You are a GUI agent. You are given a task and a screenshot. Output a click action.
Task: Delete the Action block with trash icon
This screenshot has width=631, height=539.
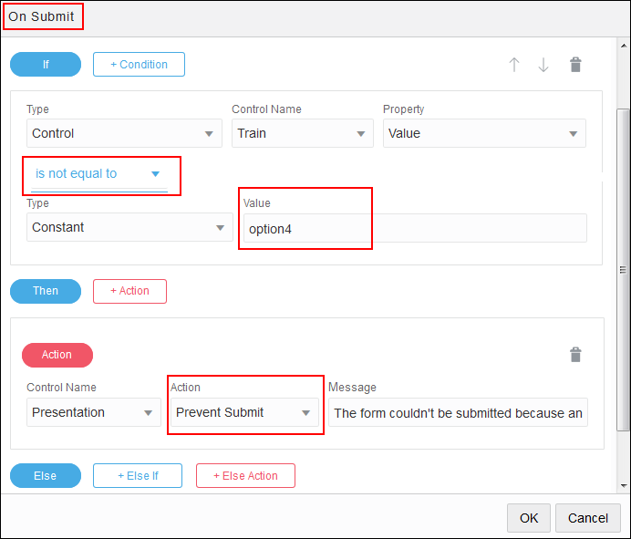point(575,355)
